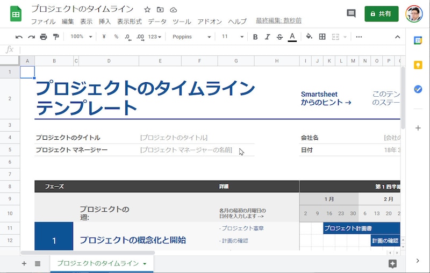Toggle bold formatting
The image size is (430, 273).
255,37
